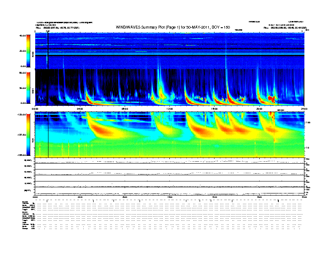This screenshot has height=253, width=328.
Task: Click the -120.00 label on TNR scale
Action: 22,115
